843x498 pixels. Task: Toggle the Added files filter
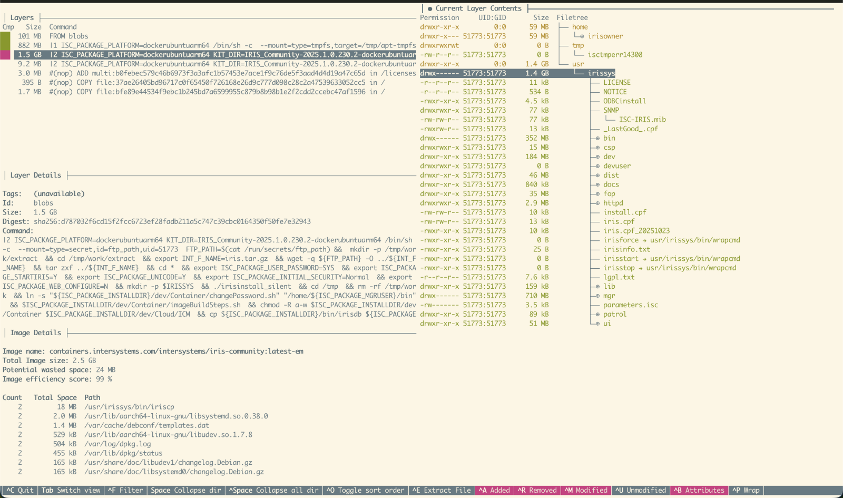click(494, 490)
